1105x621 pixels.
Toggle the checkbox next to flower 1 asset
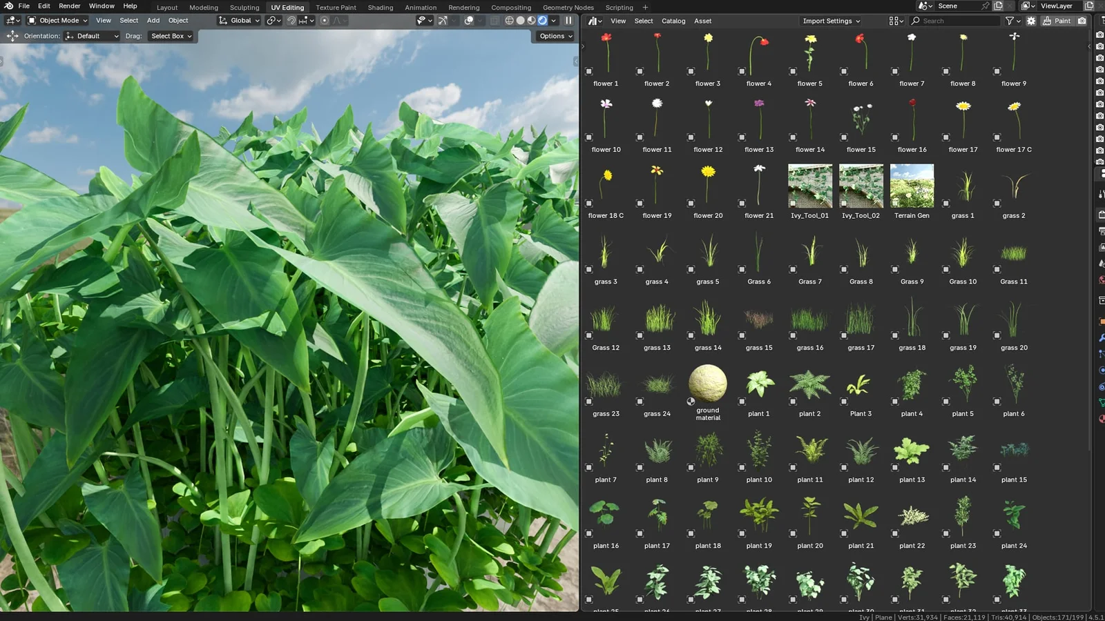(x=589, y=70)
